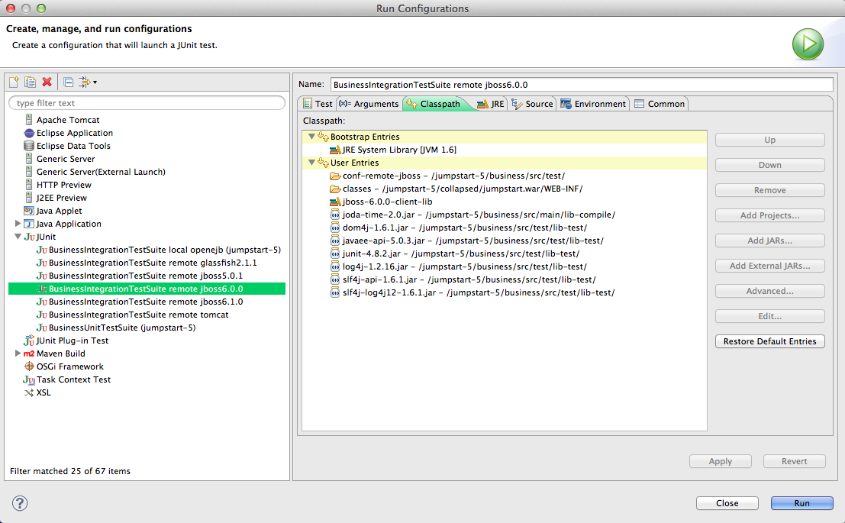Switch to the Common tab
The height and width of the screenshot is (523, 845).
(x=660, y=104)
